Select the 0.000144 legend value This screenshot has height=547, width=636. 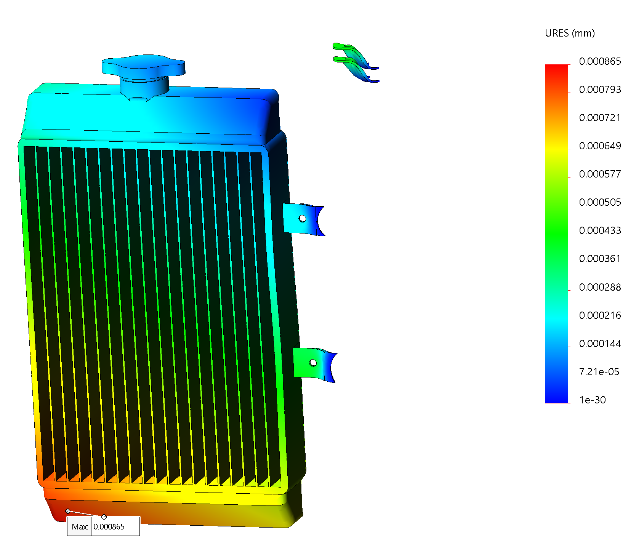click(600, 344)
